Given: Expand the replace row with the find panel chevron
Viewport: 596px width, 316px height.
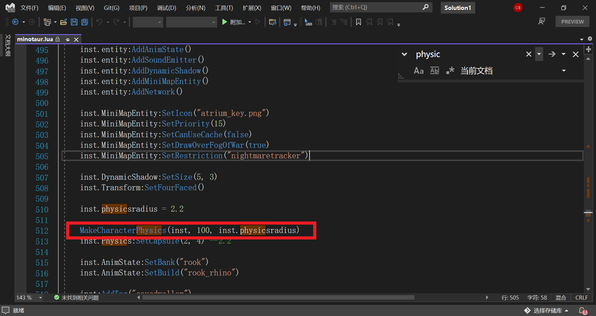Looking at the screenshot, I should coord(404,55).
